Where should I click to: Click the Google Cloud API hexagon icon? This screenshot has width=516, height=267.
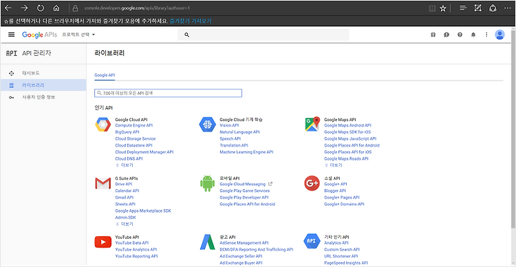click(103, 125)
